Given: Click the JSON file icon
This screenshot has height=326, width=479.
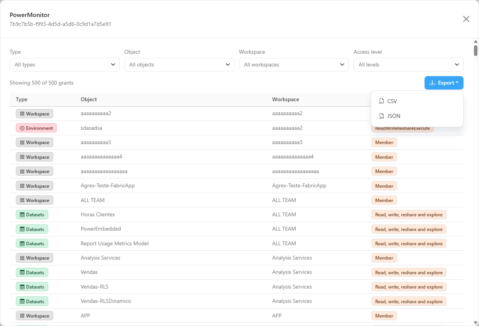Looking at the screenshot, I should [x=382, y=116].
